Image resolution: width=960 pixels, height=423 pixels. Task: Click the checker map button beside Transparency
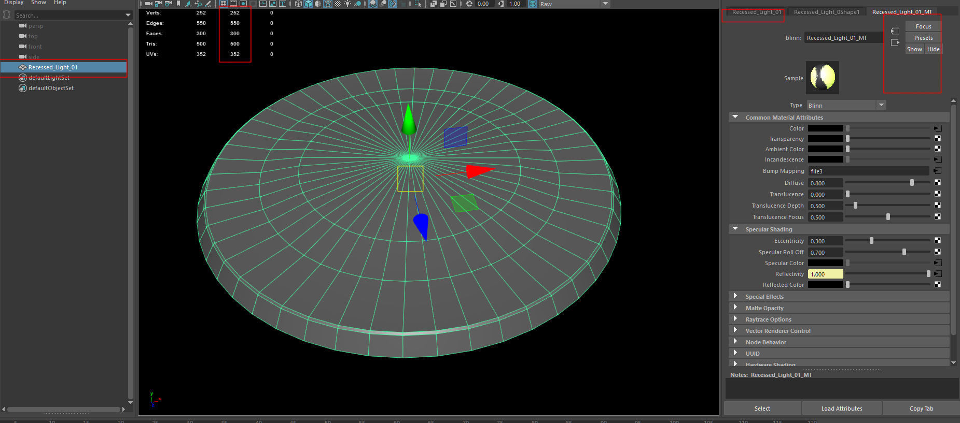[x=938, y=138]
